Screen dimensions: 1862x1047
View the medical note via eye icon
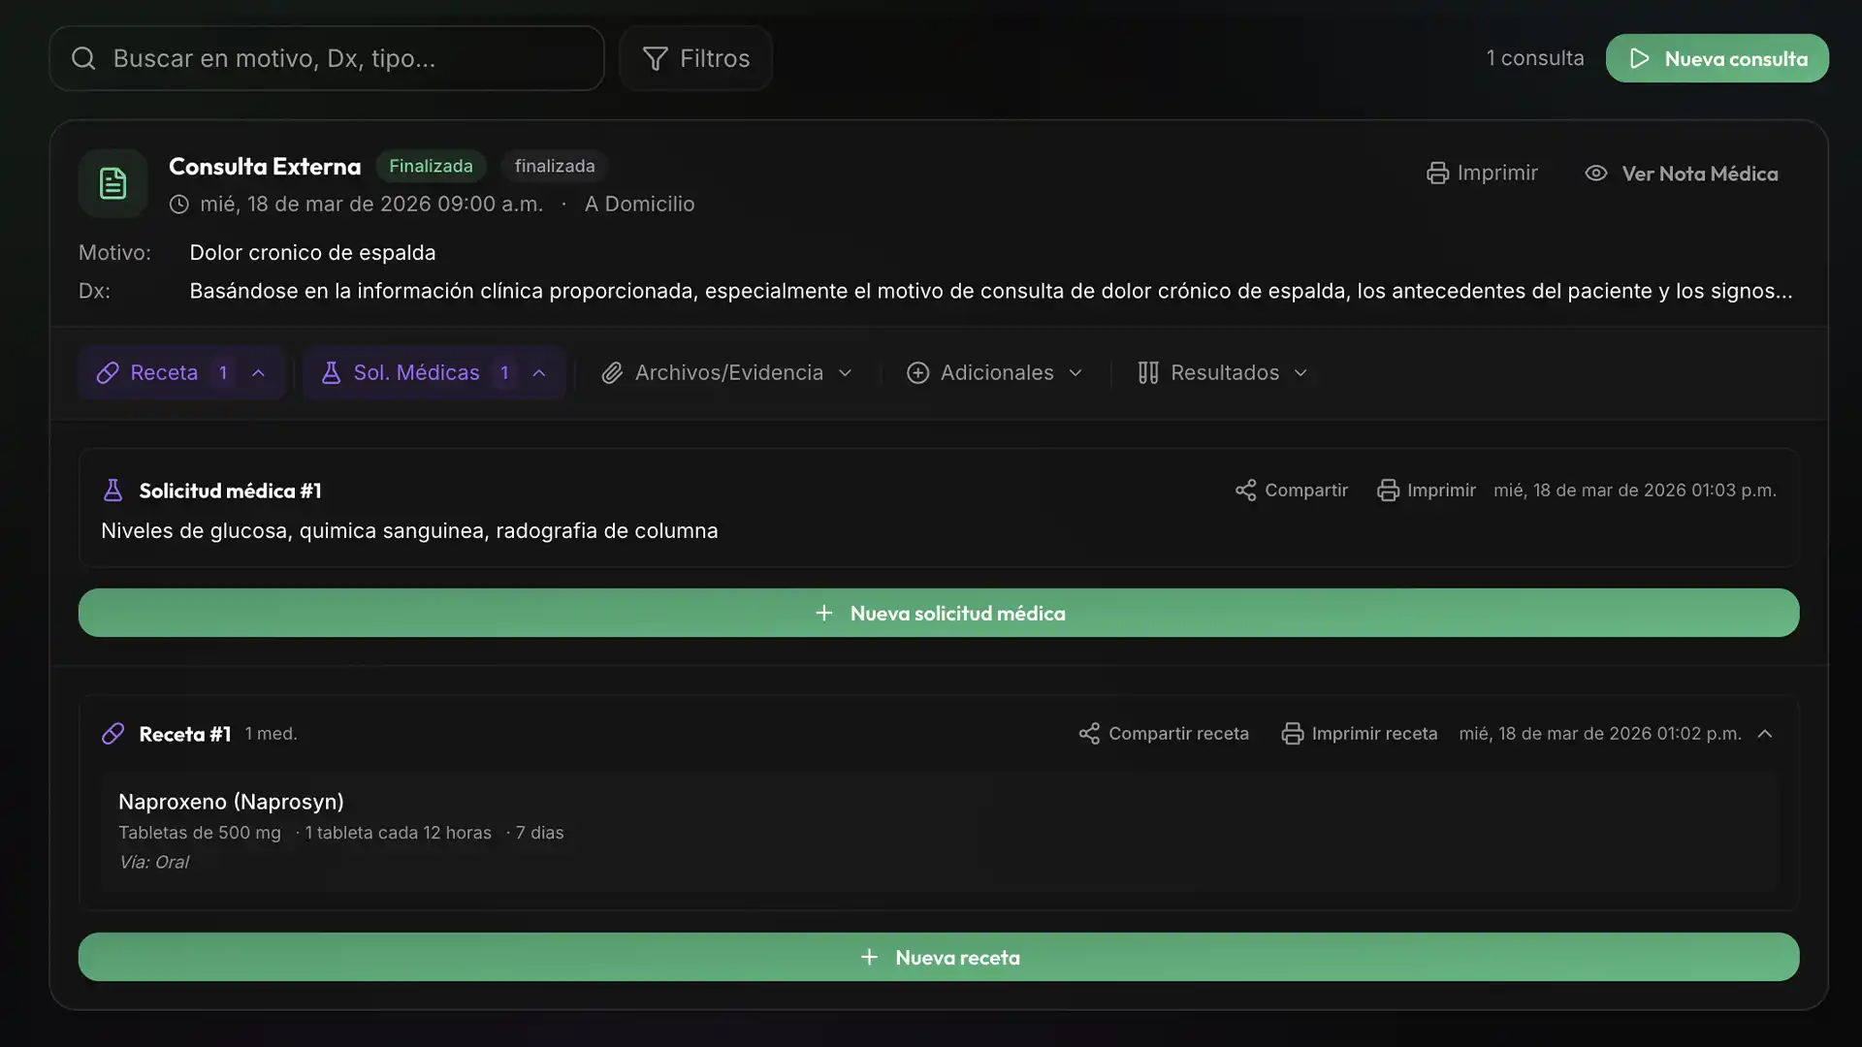[1596, 174]
